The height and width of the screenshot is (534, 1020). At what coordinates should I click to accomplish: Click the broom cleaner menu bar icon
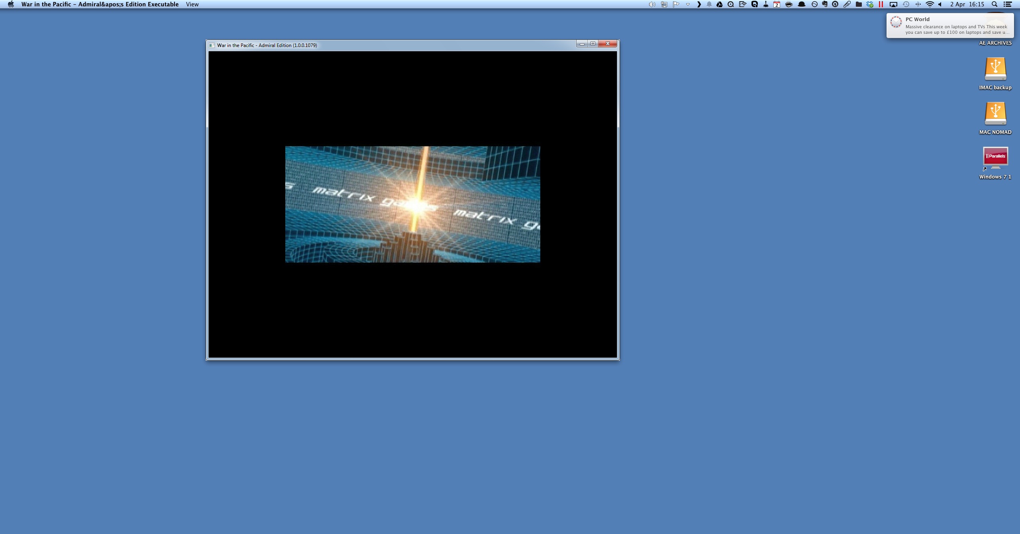click(766, 4)
